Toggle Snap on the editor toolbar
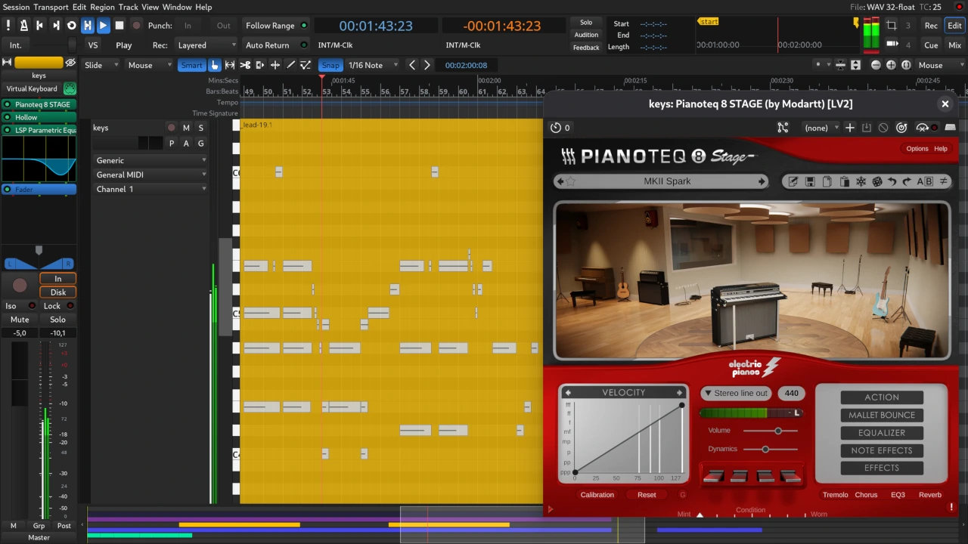The image size is (968, 544). [x=330, y=65]
